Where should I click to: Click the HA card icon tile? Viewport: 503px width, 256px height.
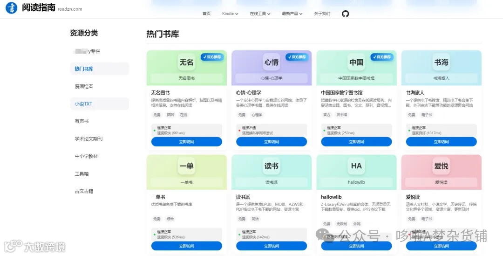click(x=356, y=166)
